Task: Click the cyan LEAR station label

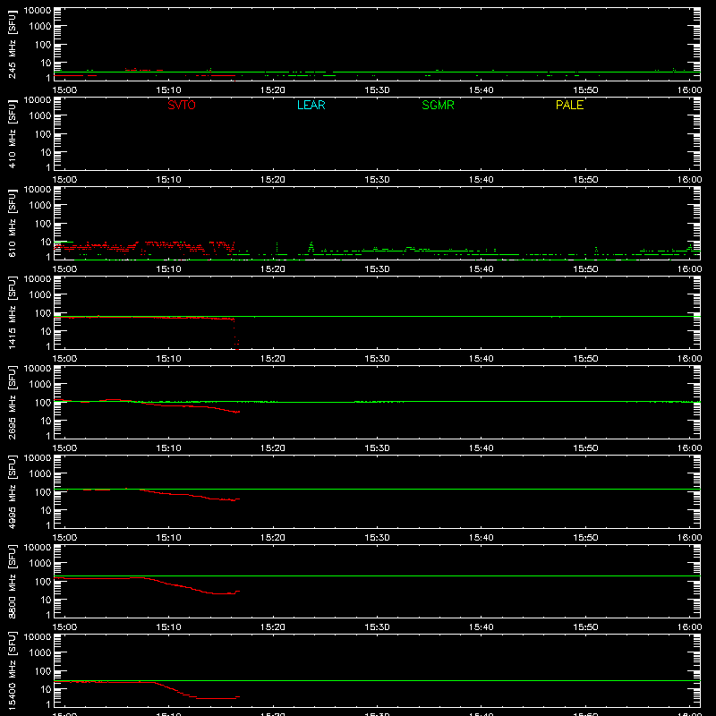Action: point(311,105)
